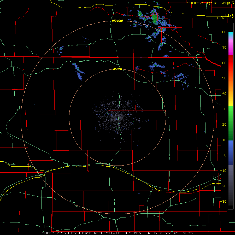Click the magenta band of the color scale
Image resolution: width=235 pixels, height=235 pixels.
point(231,48)
